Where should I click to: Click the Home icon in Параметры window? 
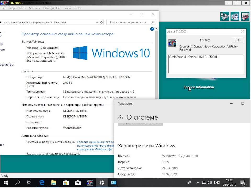click(x=121, y=117)
